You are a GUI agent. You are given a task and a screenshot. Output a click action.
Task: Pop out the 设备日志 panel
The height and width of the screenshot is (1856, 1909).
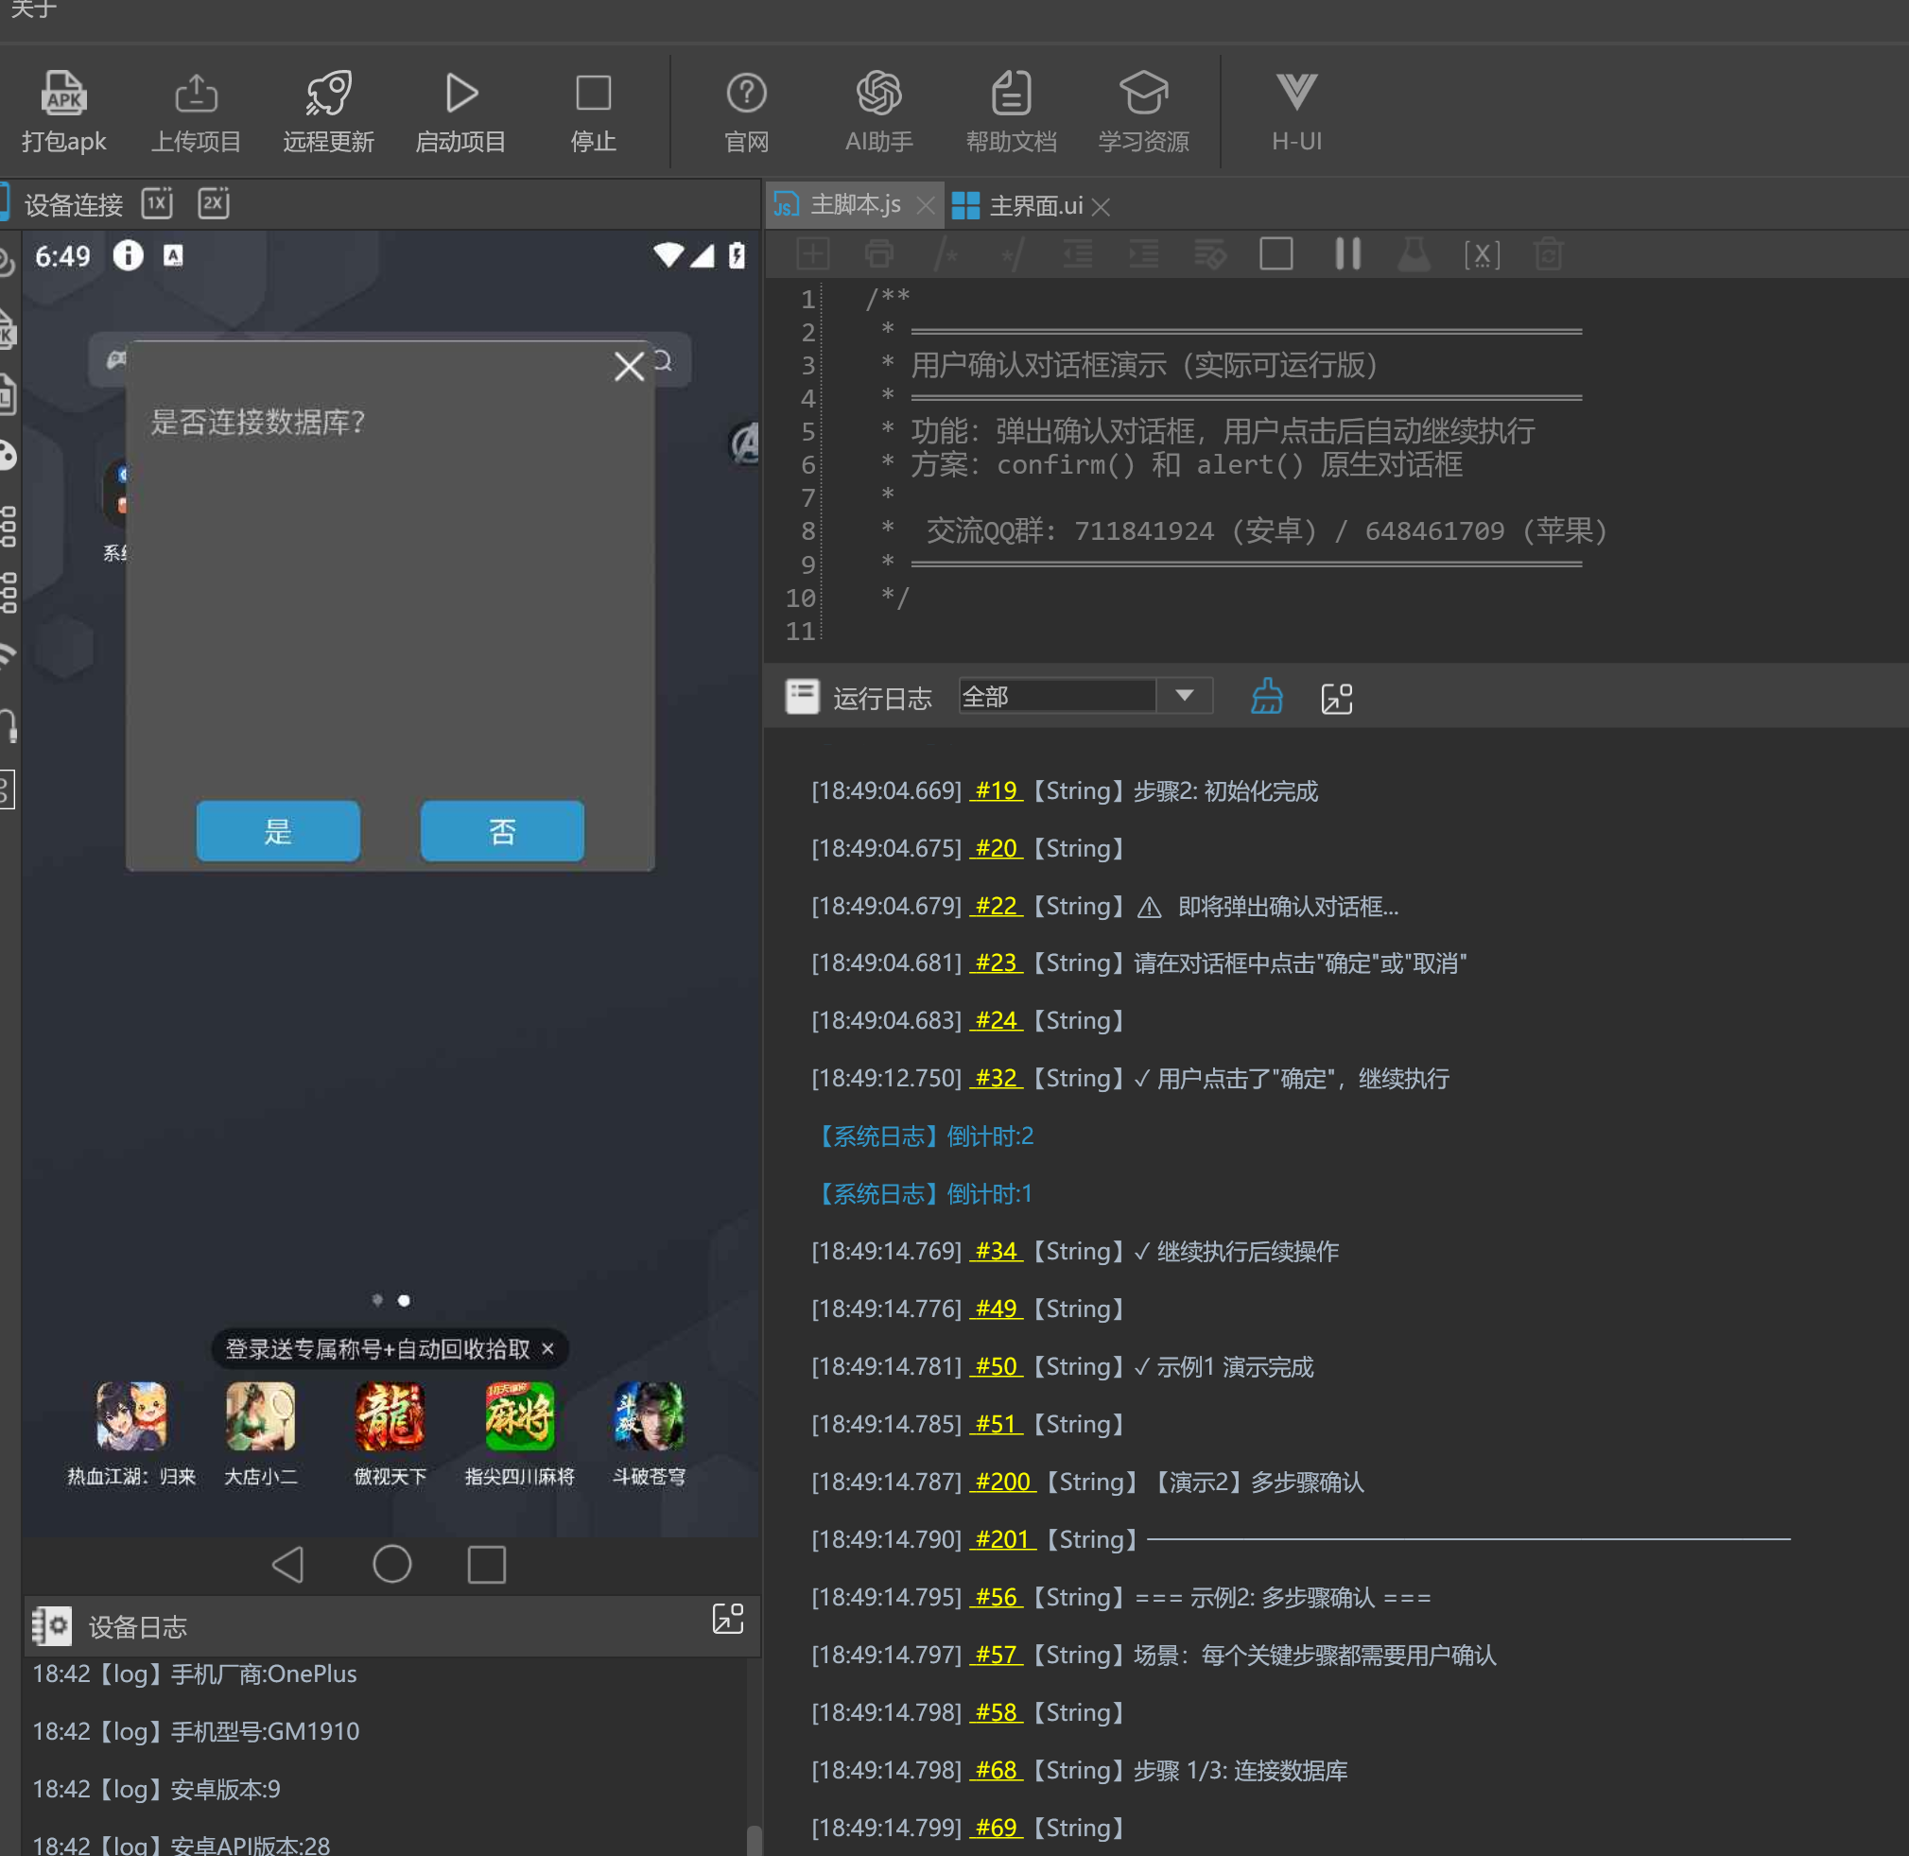pyautogui.click(x=728, y=1618)
